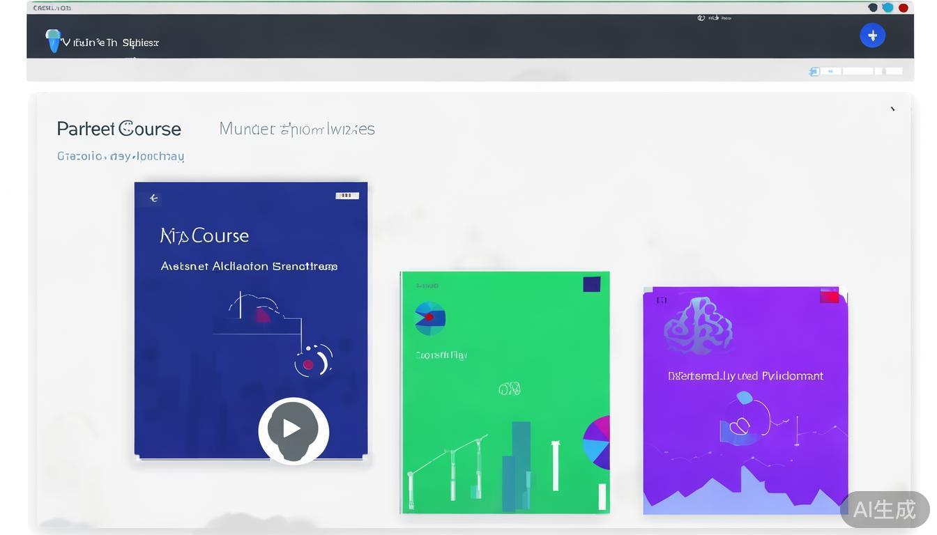Image resolution: width=937 pixels, height=535 pixels.
Task: Click the red square badge on purple card
Action: point(829,297)
